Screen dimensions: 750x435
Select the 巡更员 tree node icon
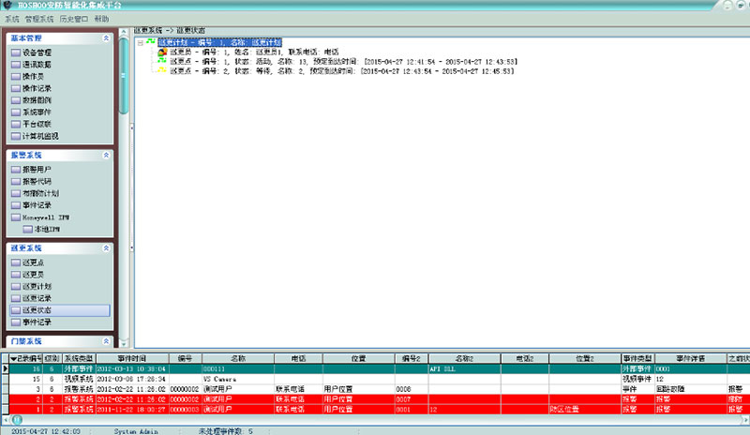tap(161, 52)
